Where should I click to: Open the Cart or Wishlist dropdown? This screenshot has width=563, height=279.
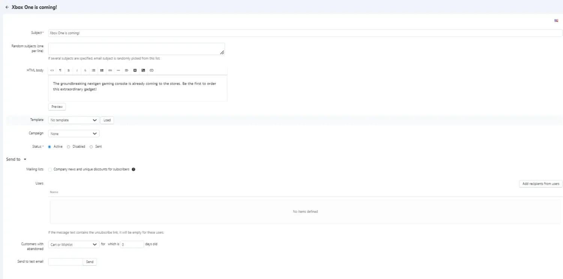click(x=74, y=245)
